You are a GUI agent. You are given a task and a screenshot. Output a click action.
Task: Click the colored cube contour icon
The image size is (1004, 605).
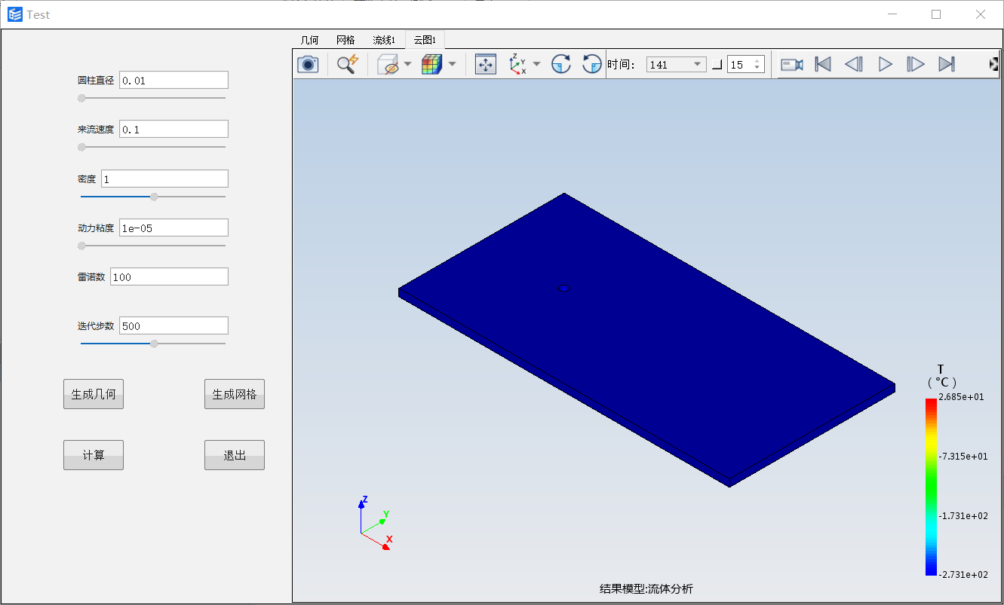431,65
